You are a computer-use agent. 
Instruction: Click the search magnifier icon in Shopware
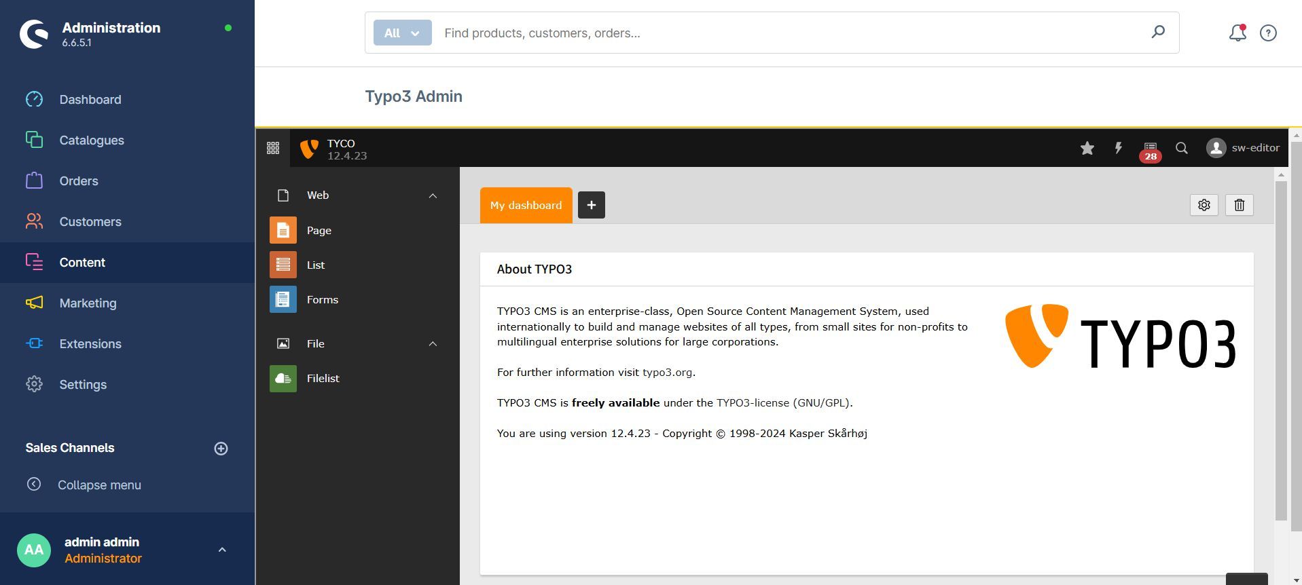1158,32
